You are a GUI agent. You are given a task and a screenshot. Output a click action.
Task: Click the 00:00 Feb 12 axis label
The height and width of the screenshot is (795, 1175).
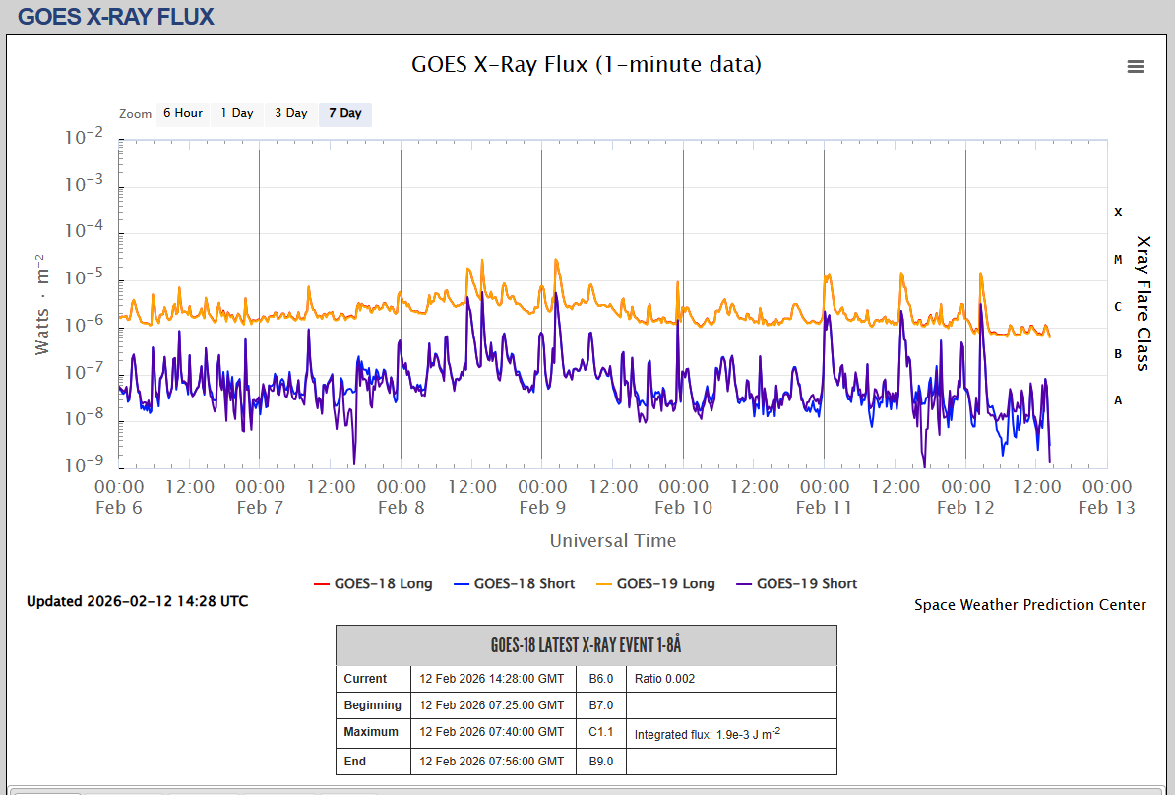point(965,497)
